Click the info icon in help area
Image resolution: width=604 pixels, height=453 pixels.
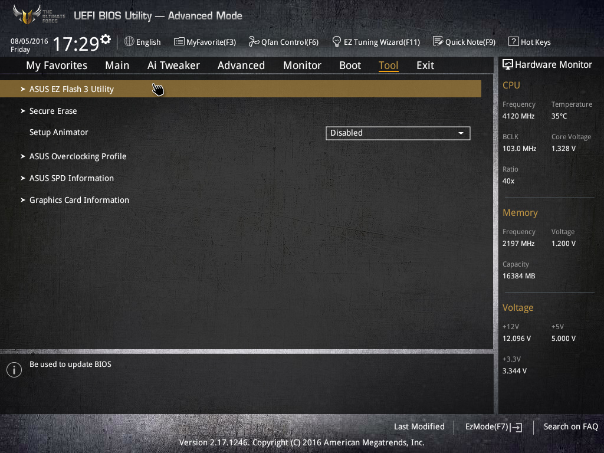(x=14, y=370)
